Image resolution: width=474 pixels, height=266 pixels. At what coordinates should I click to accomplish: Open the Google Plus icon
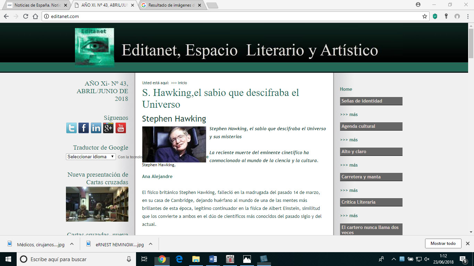pyautogui.click(x=108, y=128)
